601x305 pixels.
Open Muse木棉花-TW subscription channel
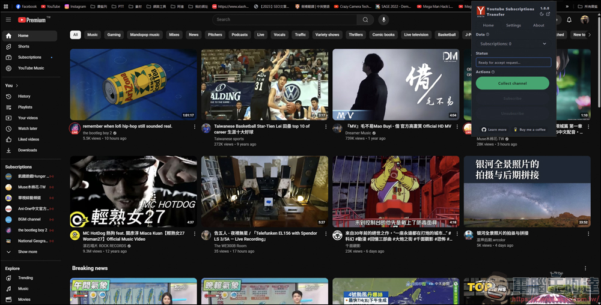29,187
